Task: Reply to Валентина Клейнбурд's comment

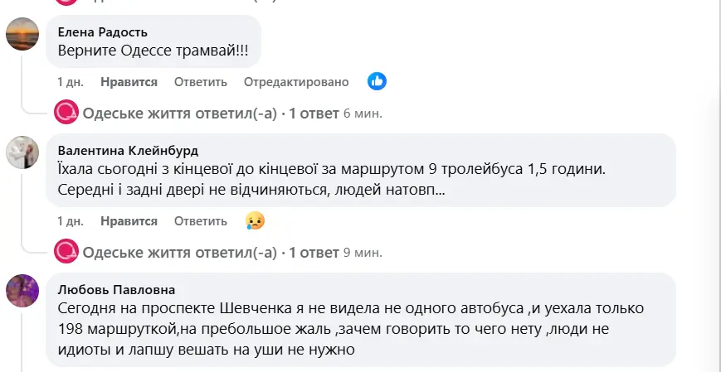Action: (200, 221)
